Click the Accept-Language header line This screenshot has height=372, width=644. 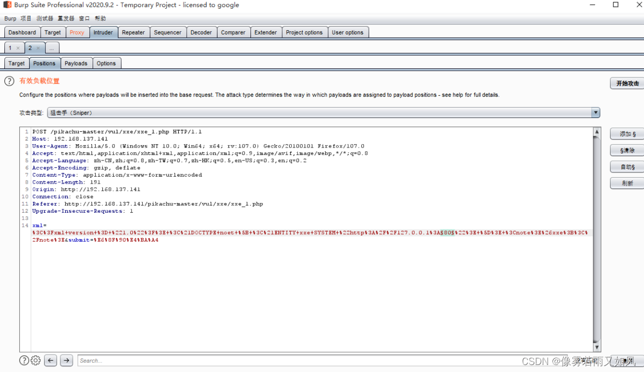pyautogui.click(x=169, y=160)
